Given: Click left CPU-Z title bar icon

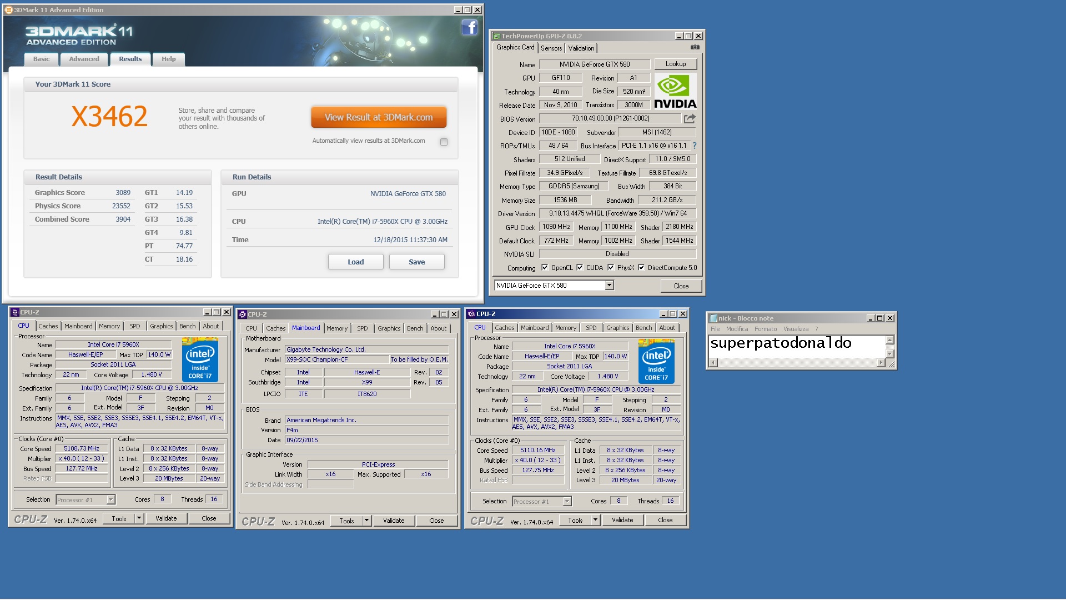Looking at the screenshot, I should pyautogui.click(x=15, y=312).
